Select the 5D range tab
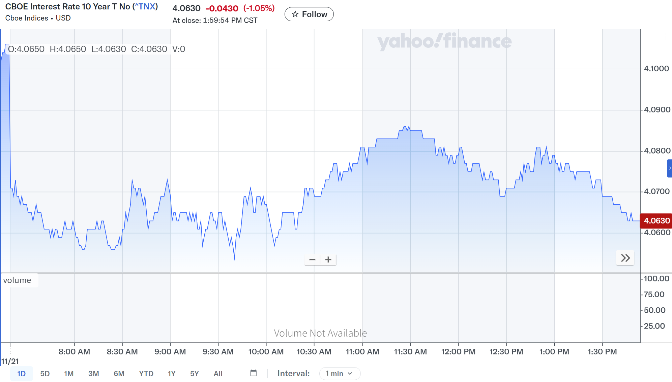Screen dimensions: 672x382 [x=45, y=374]
